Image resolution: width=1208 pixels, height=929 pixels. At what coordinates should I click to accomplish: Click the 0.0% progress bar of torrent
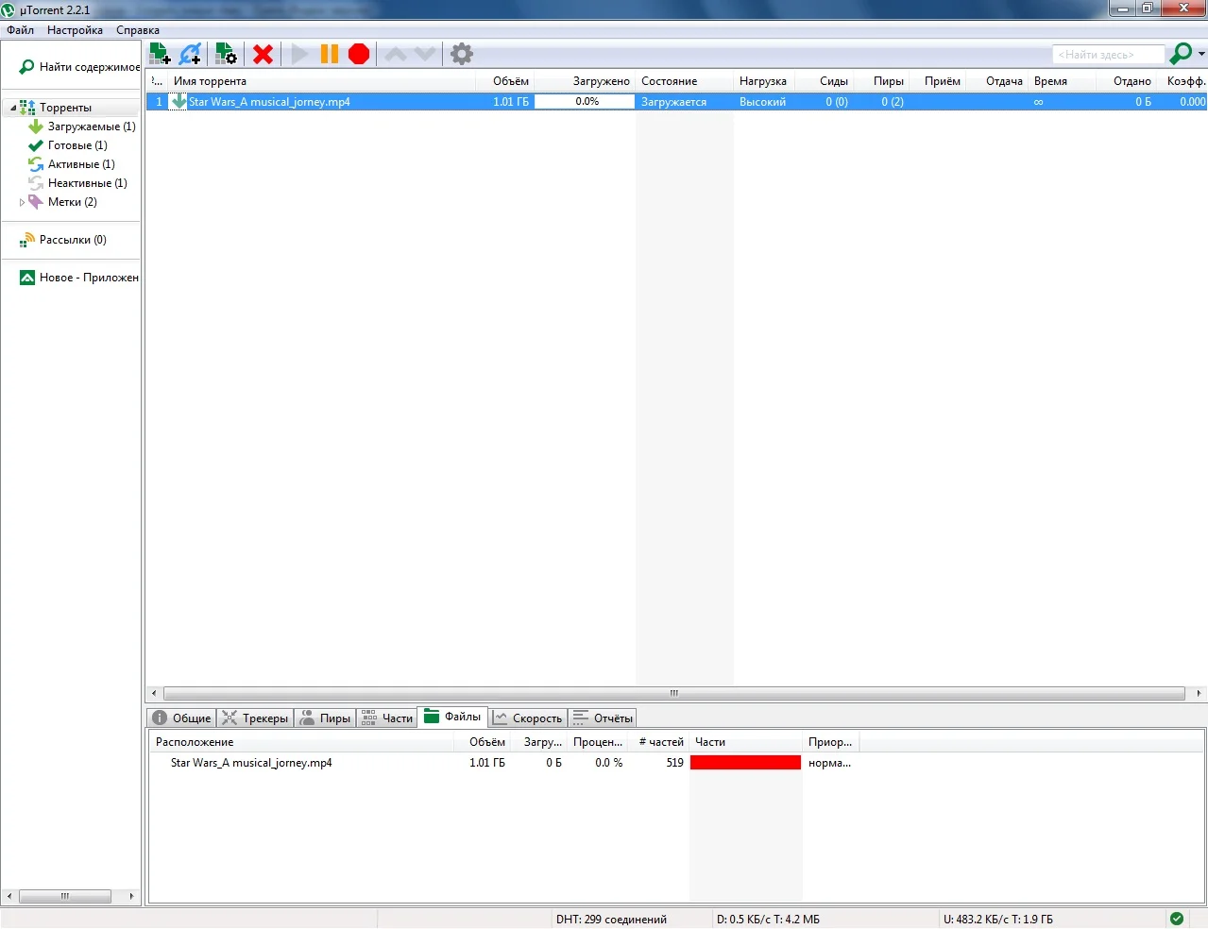pyautogui.click(x=585, y=102)
